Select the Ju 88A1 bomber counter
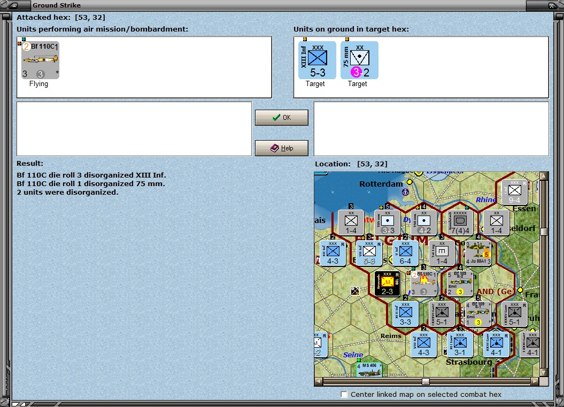The image size is (564, 407). point(478,254)
